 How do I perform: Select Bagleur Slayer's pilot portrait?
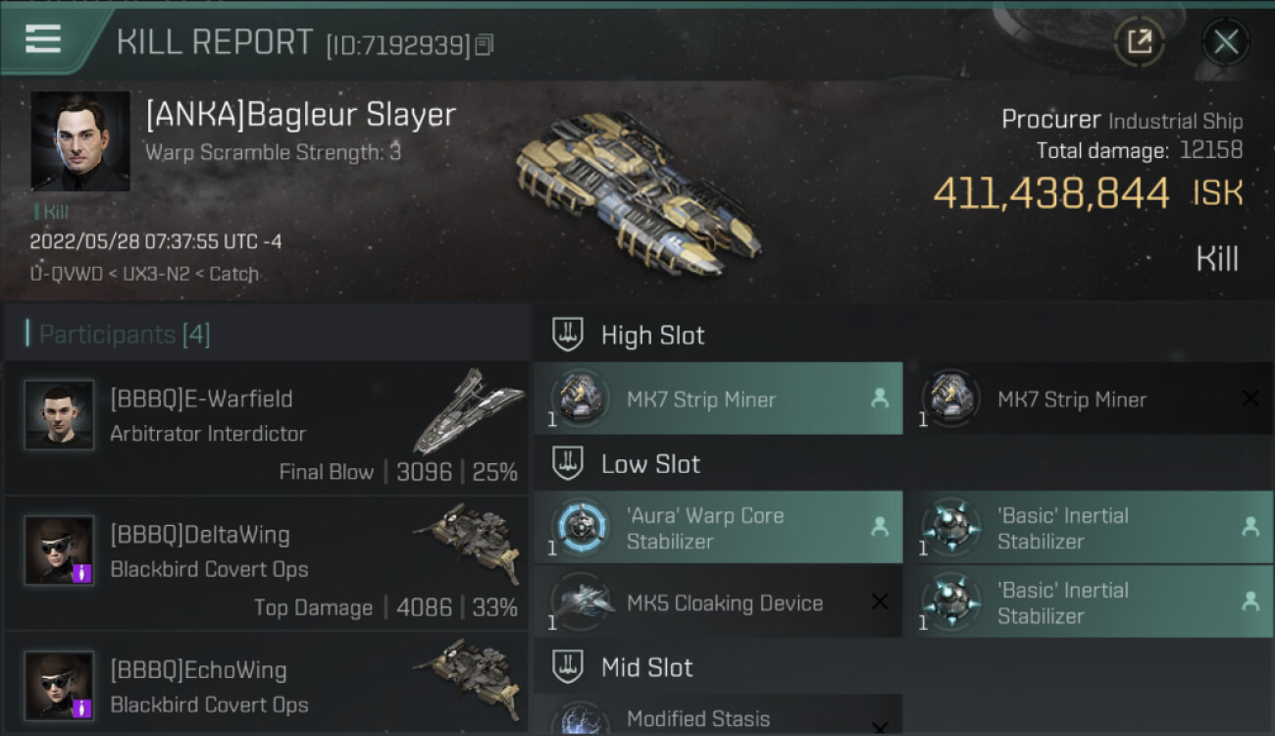pyautogui.click(x=80, y=141)
